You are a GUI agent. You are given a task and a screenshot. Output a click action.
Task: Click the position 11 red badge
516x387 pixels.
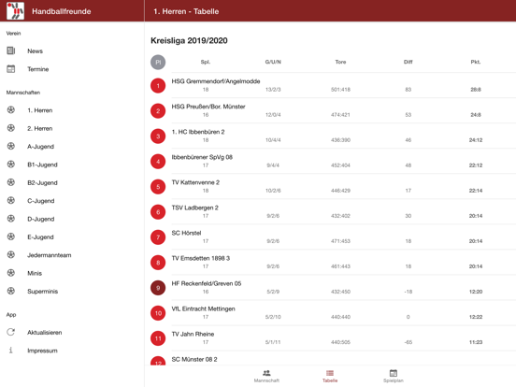click(158, 338)
